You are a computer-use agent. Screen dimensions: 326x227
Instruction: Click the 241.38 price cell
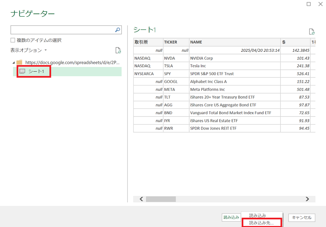pos(295,66)
